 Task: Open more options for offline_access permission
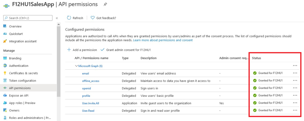295,81
